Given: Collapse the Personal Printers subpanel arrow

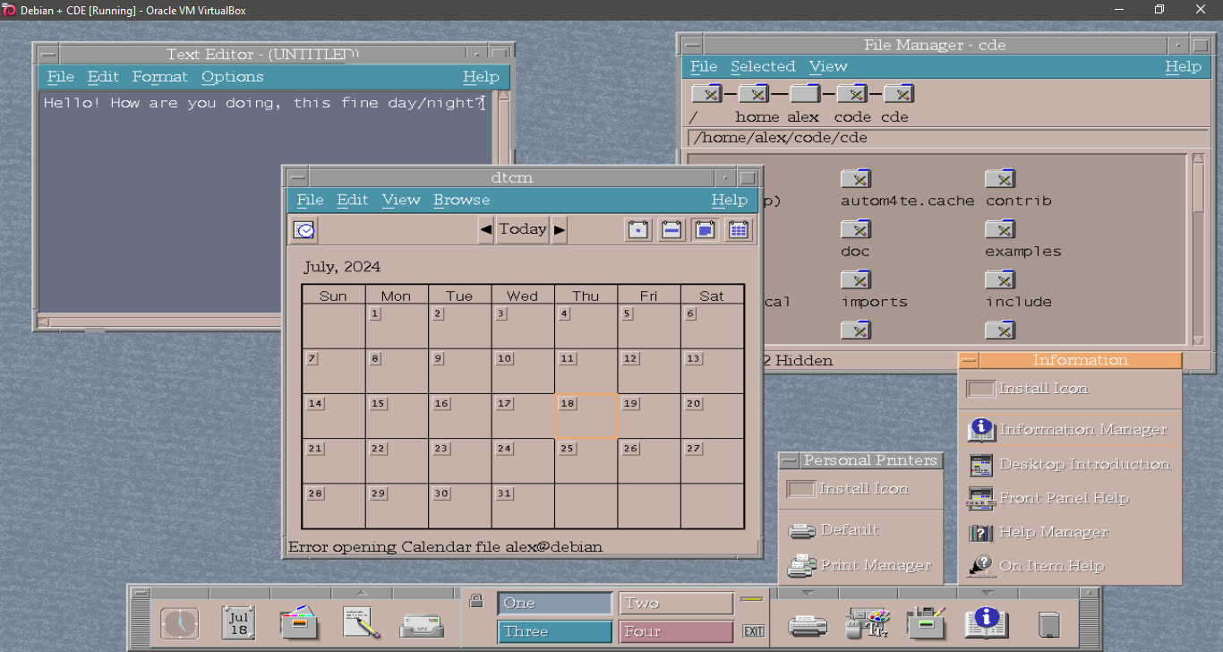Looking at the screenshot, I should click(x=807, y=593).
